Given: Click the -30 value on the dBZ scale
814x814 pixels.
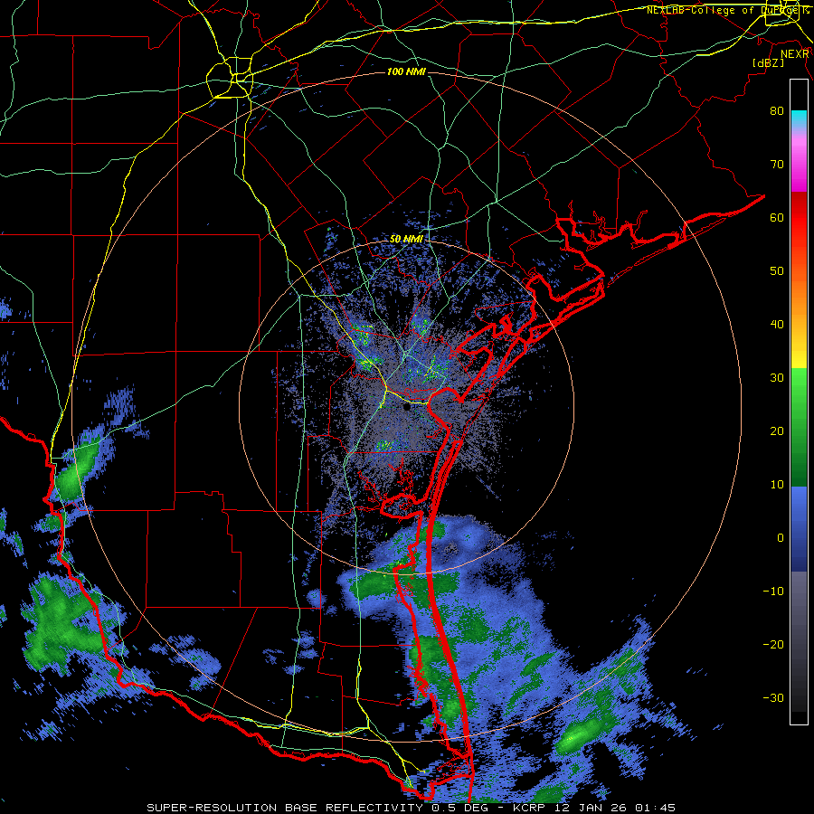Looking at the screenshot, I should pyautogui.click(x=773, y=697).
